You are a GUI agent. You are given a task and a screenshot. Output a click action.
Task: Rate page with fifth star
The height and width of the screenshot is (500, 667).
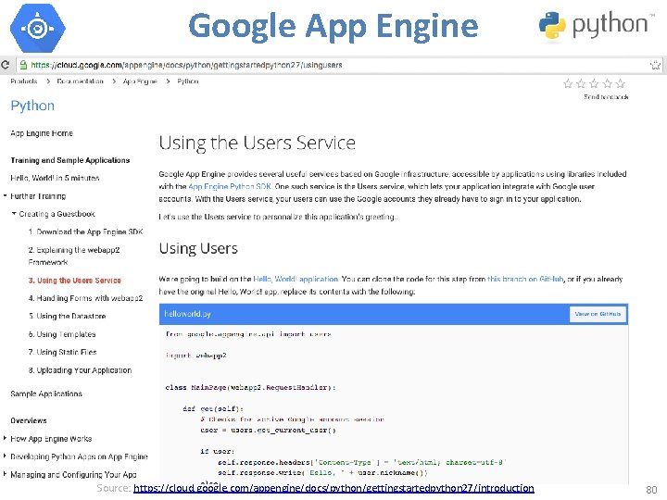coord(621,83)
